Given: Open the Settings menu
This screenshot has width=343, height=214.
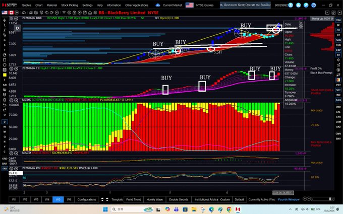Looking at the screenshot, I should (x=87, y=5).
